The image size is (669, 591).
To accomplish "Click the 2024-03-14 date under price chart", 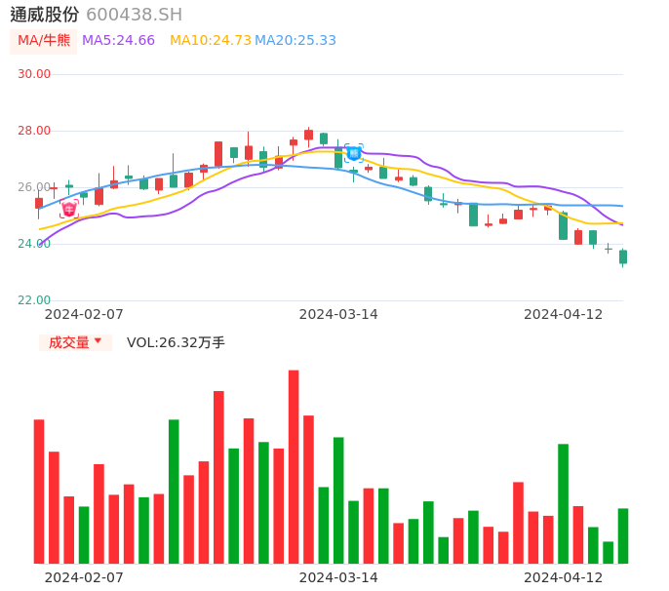I will (x=338, y=314).
